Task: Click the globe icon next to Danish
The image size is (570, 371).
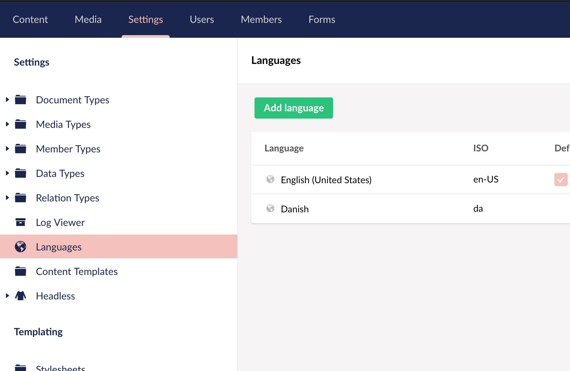Action: (x=271, y=209)
